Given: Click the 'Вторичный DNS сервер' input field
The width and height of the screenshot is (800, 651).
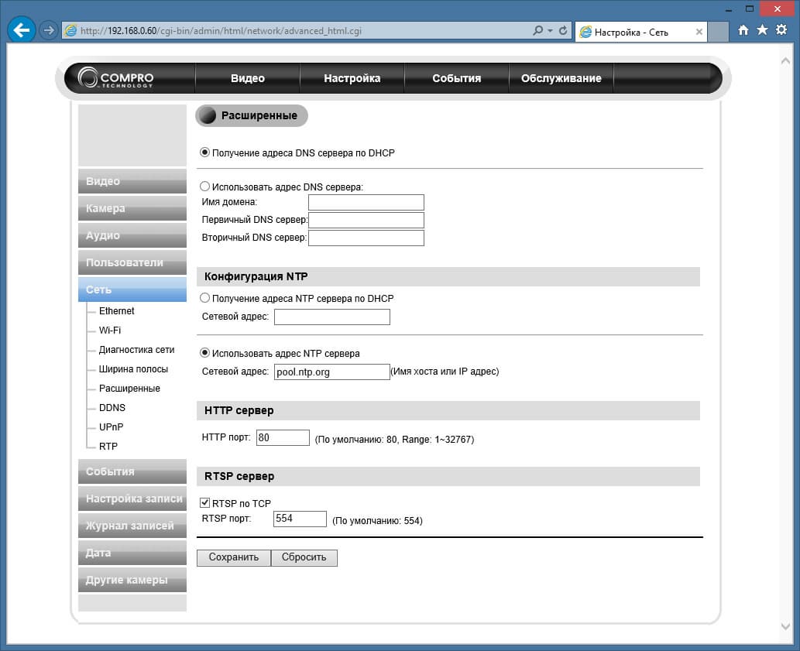Looking at the screenshot, I should [x=366, y=238].
